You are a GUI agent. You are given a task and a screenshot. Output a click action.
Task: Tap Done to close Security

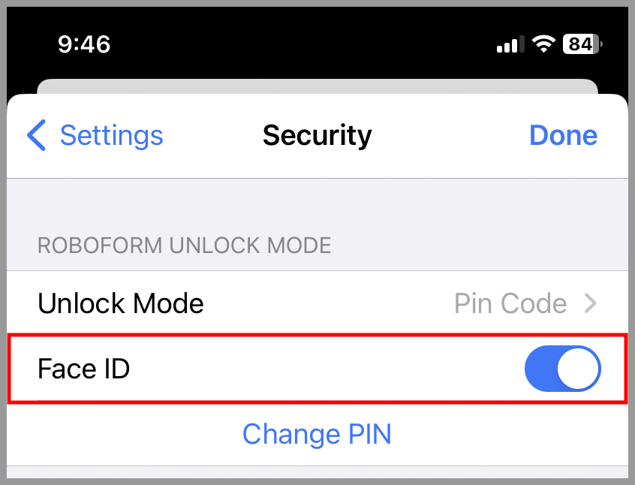(x=564, y=135)
